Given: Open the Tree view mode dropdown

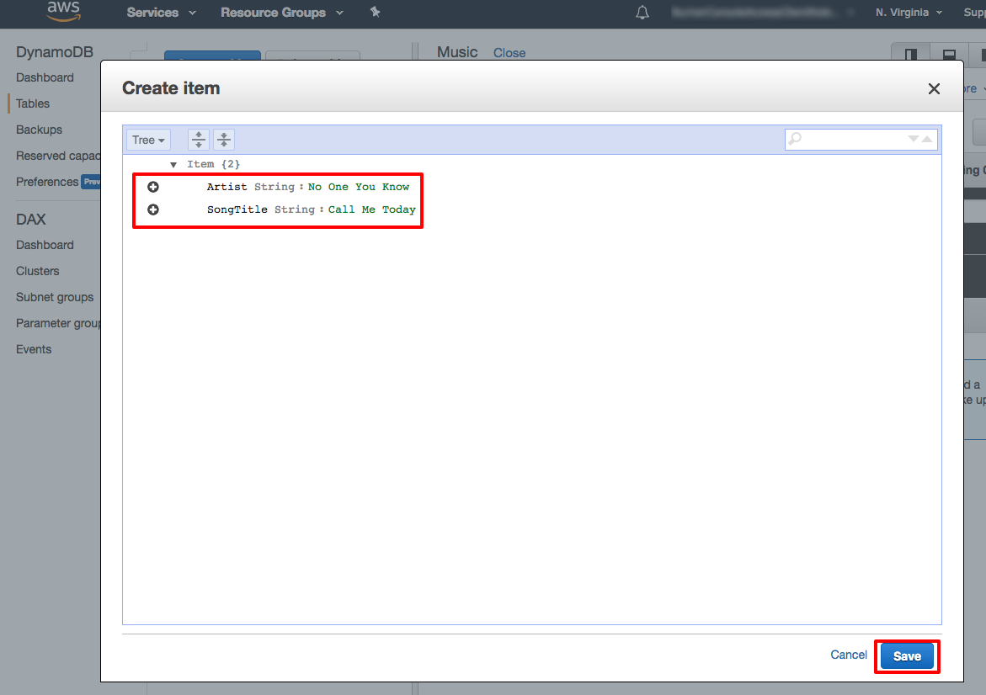Looking at the screenshot, I should (147, 139).
